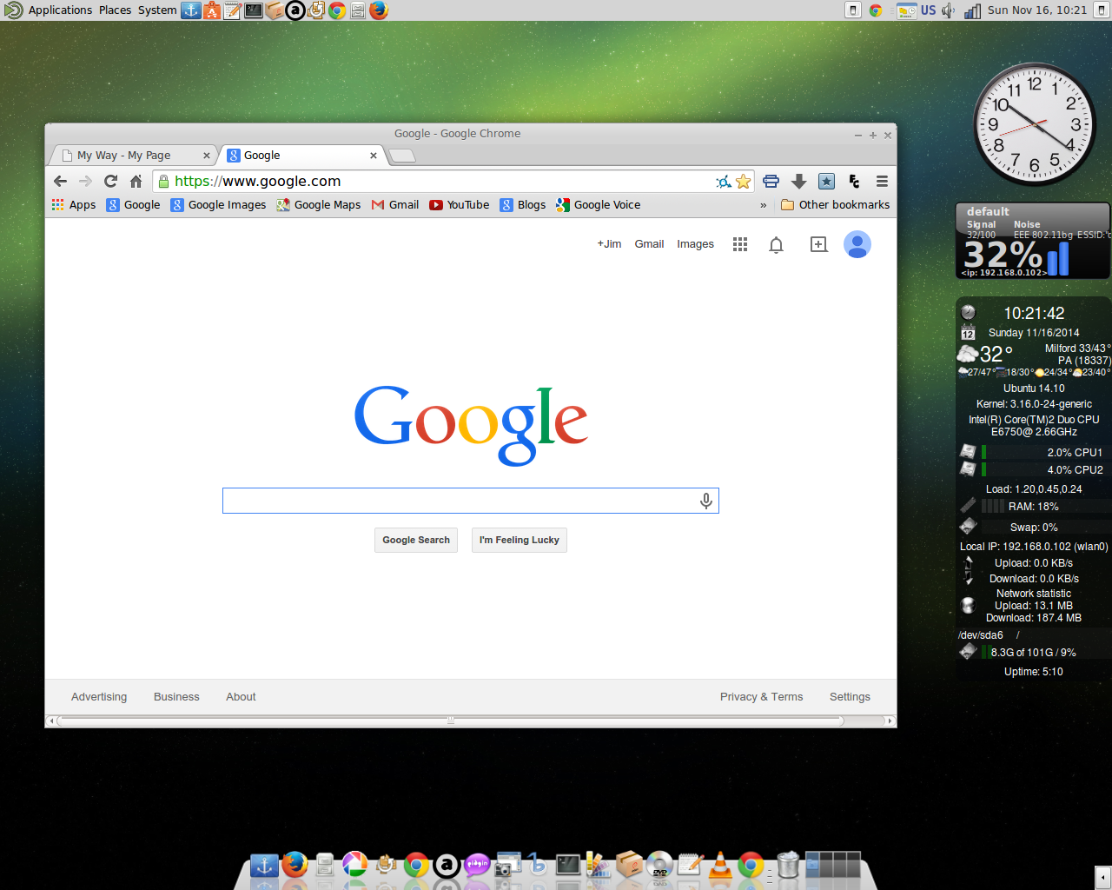Open the About footer link

point(241,697)
